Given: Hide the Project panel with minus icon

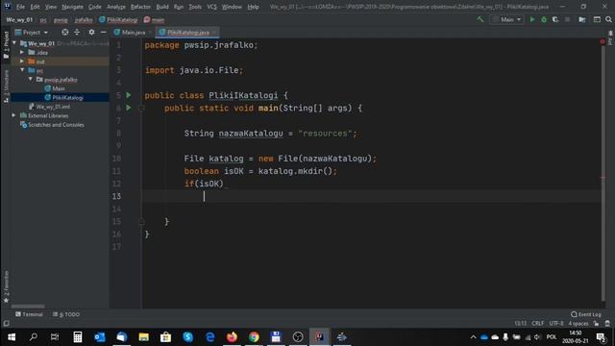Looking at the screenshot, I should click(x=103, y=32).
